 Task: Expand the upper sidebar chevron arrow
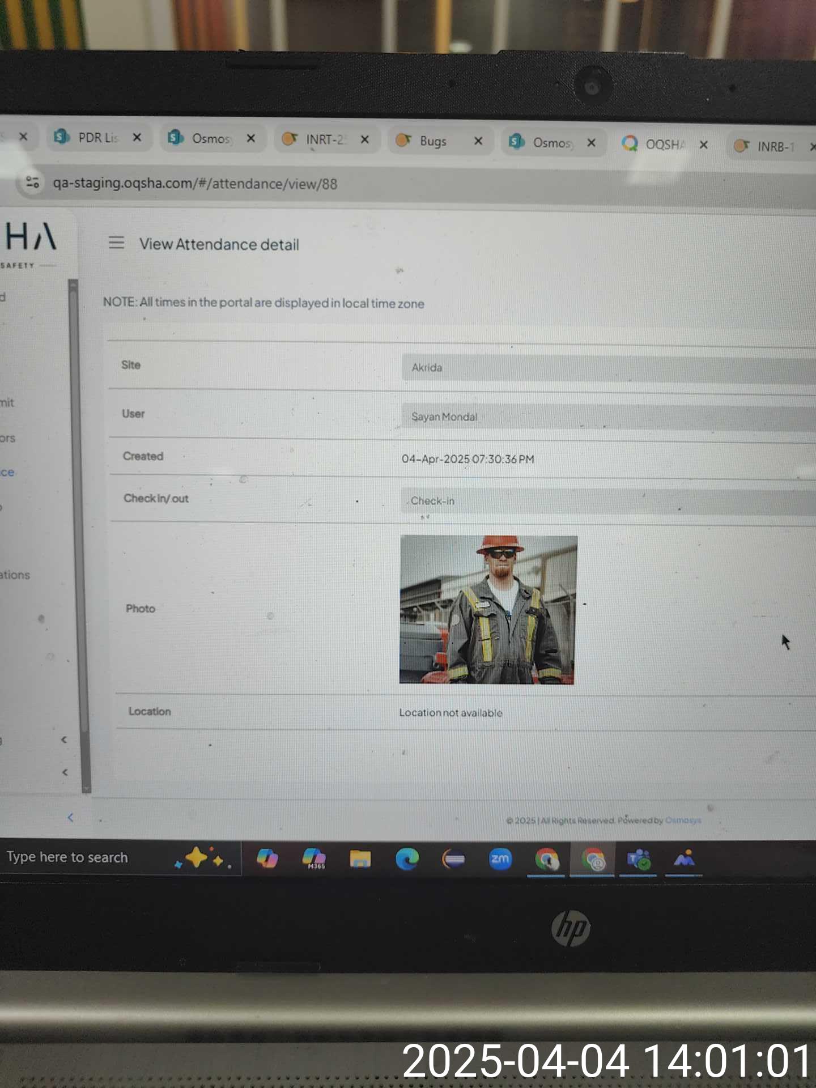(x=64, y=739)
